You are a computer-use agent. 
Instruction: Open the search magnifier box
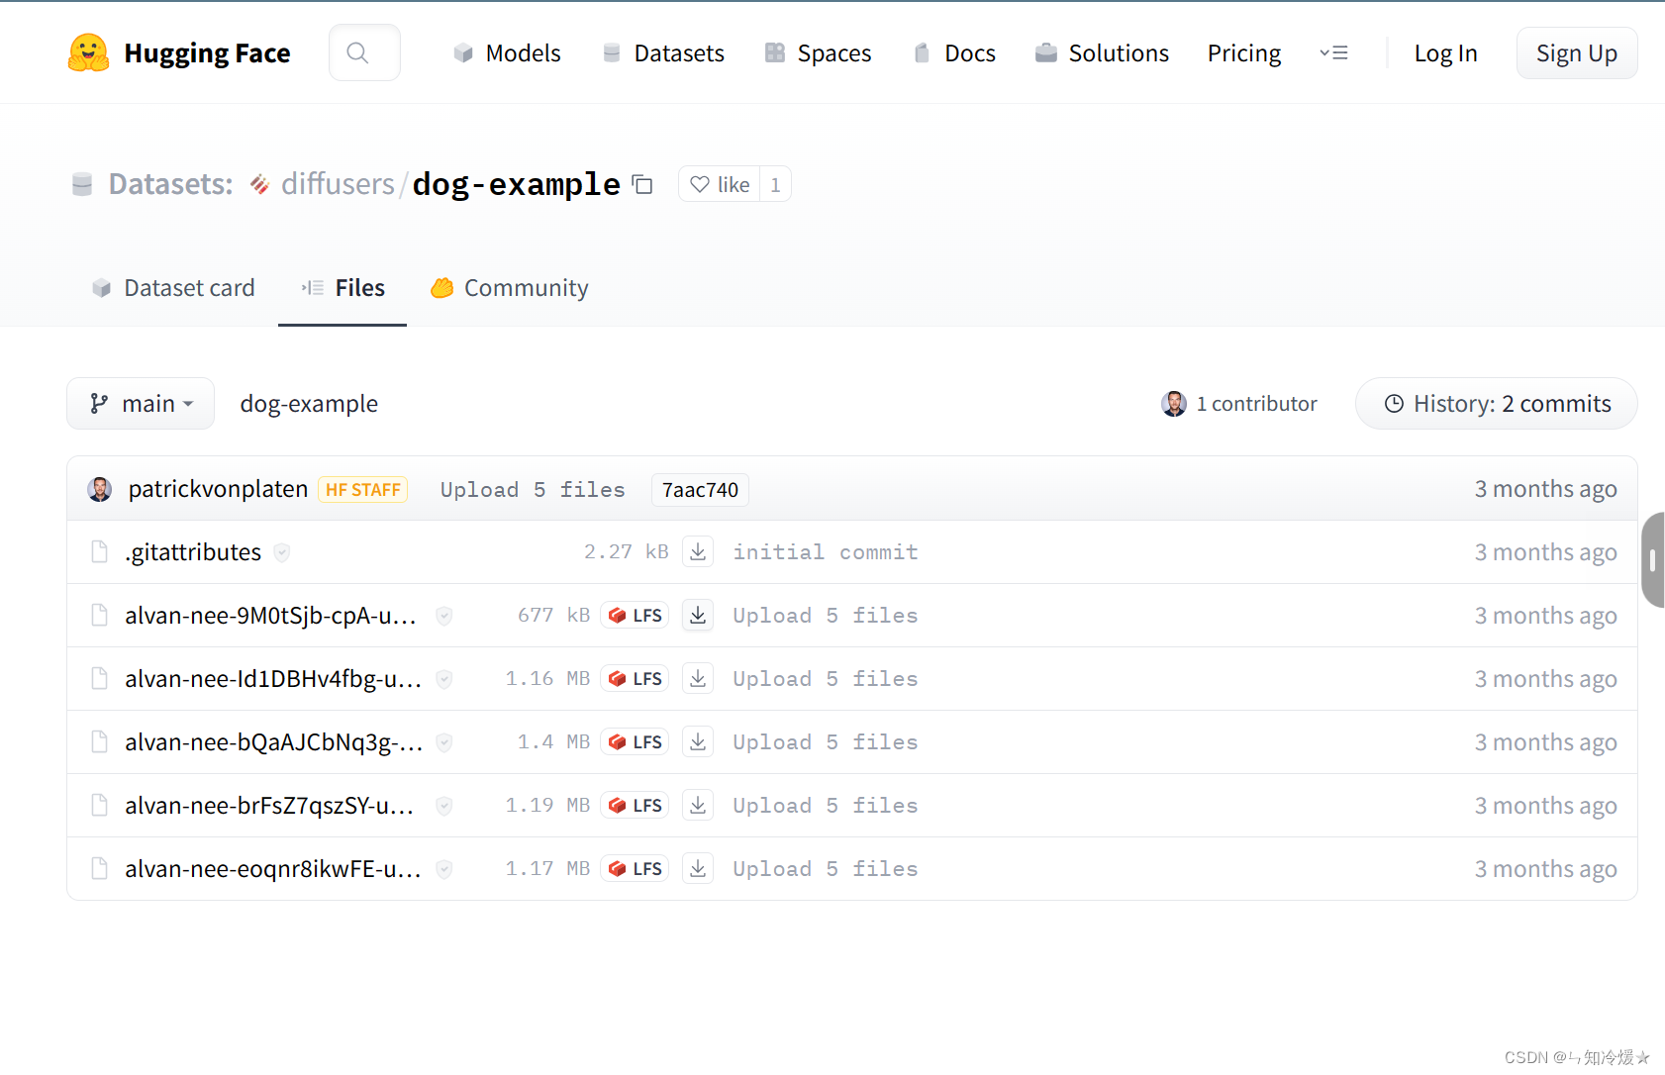pyautogui.click(x=364, y=52)
